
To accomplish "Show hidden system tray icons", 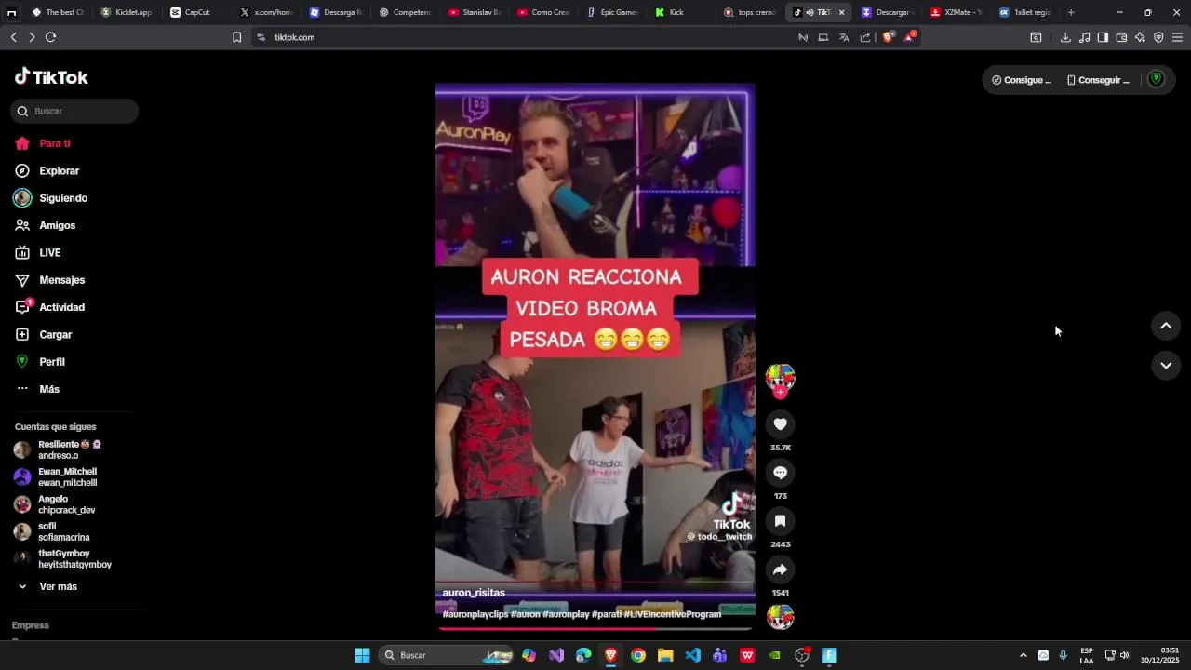I will (1023, 655).
